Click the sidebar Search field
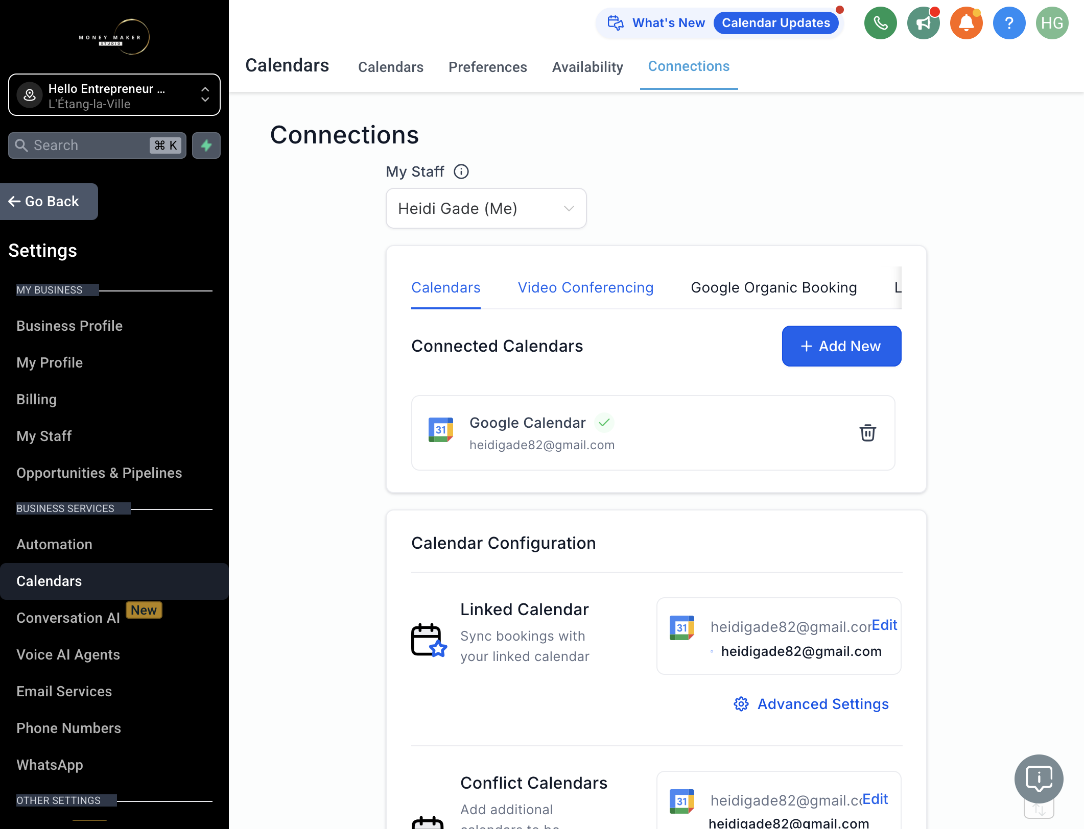 [x=97, y=145]
